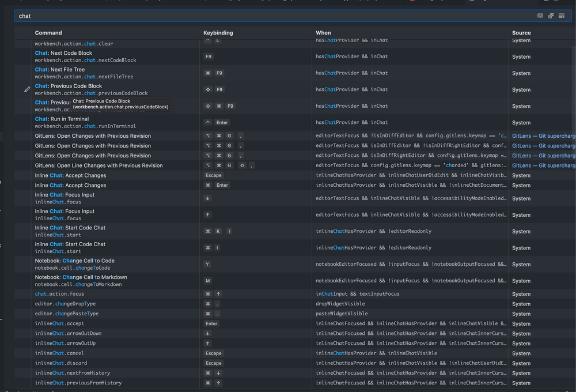
Task: Toggle Record Keys mode in the search bar
Action: [539, 16]
